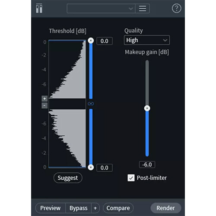
Task: Open the preset selector dropdown
Action: pyautogui.click(x=101, y=9)
